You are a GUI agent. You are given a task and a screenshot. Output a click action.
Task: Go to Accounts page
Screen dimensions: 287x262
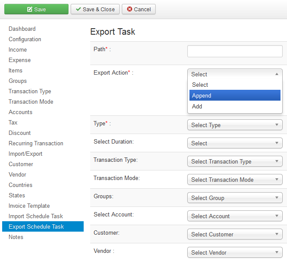20,112
